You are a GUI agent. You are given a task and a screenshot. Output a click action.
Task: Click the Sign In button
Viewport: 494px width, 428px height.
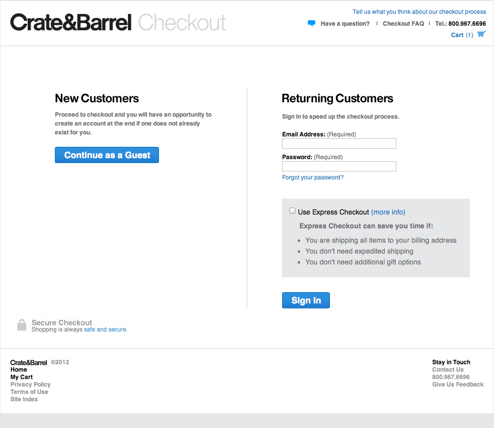(305, 300)
